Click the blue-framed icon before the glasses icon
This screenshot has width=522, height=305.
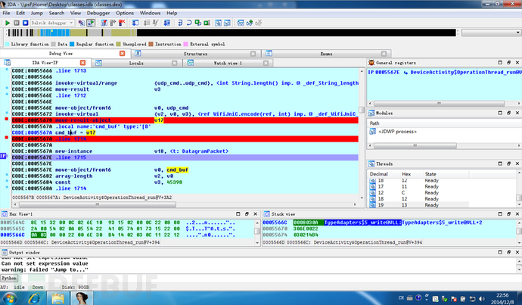tap(227, 23)
